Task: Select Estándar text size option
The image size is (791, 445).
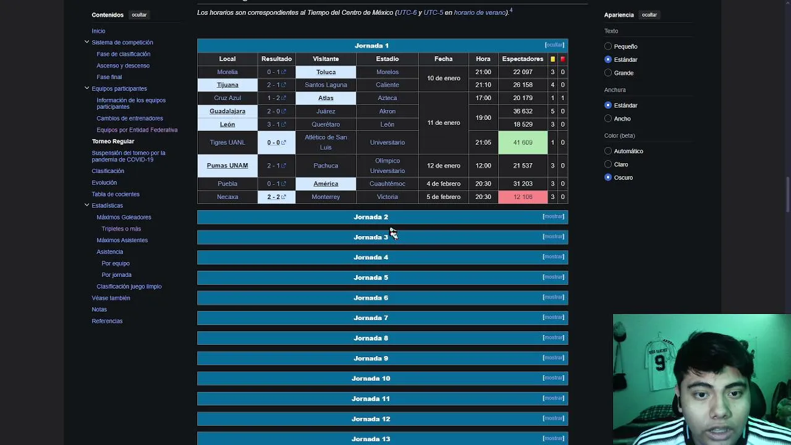Action: pos(608,59)
